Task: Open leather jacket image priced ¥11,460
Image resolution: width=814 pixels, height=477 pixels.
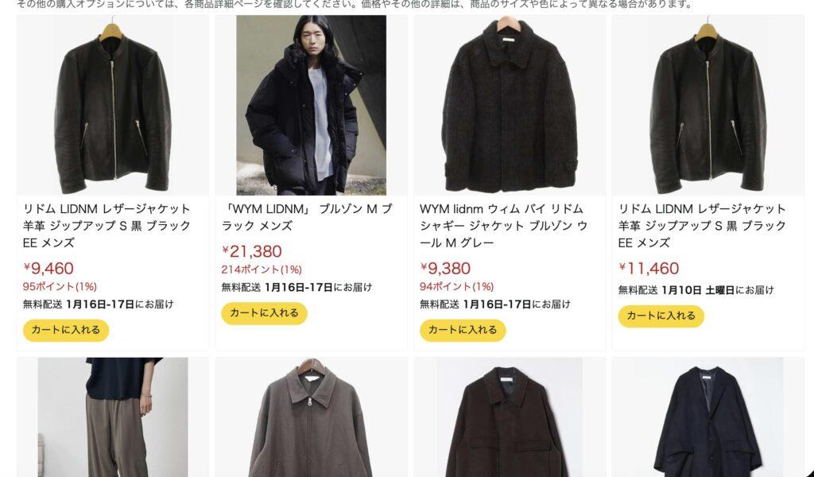Action: (708, 106)
